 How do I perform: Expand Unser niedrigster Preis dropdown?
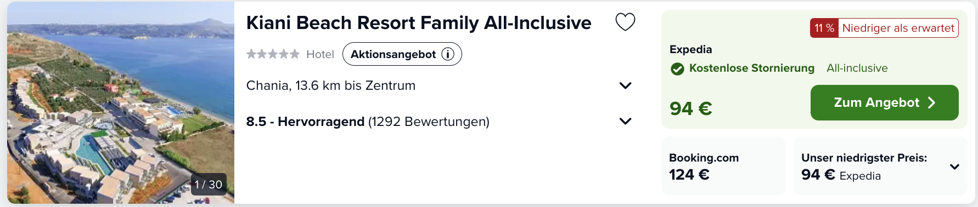[954, 166]
